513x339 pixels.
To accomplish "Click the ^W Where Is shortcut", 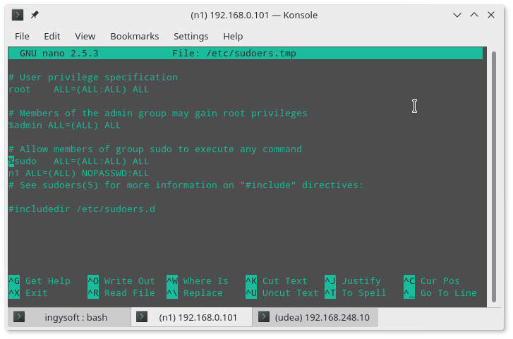I will point(198,281).
